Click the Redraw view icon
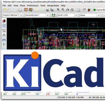 68,10
